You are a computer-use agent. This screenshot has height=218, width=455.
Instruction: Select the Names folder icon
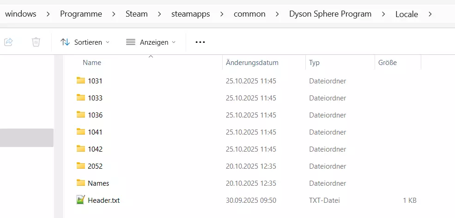tap(81, 183)
